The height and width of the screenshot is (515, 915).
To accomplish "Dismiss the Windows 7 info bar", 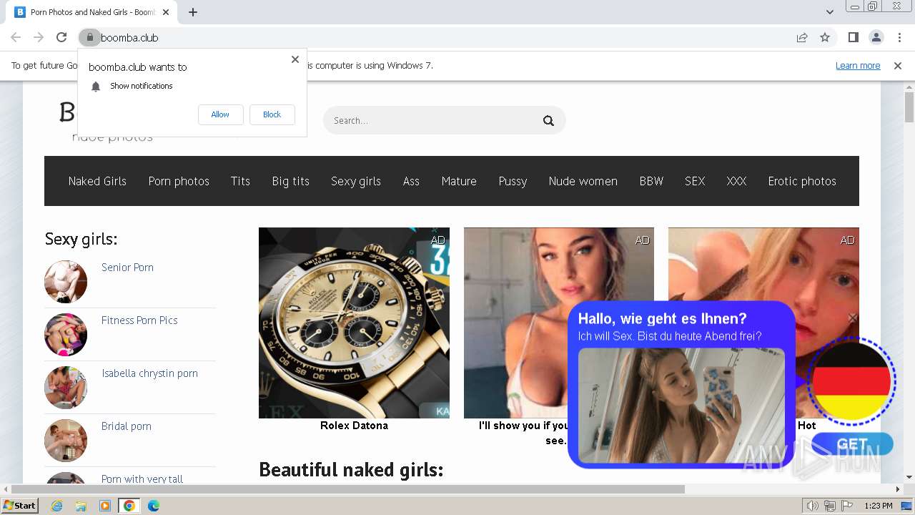I will pos(898,66).
